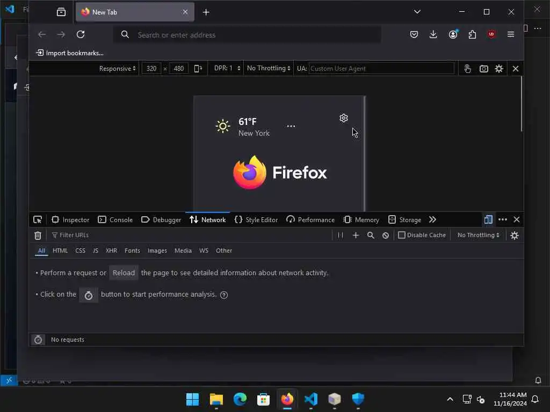Click the viewport width field 320
This screenshot has height=412, width=550.
point(151,69)
